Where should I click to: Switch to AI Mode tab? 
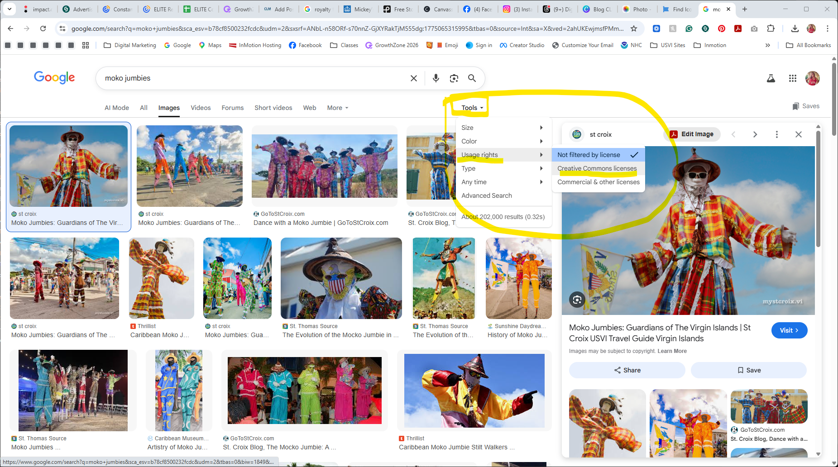click(117, 108)
